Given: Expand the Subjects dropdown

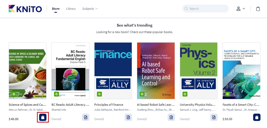Looking at the screenshot, I should click(x=90, y=9).
